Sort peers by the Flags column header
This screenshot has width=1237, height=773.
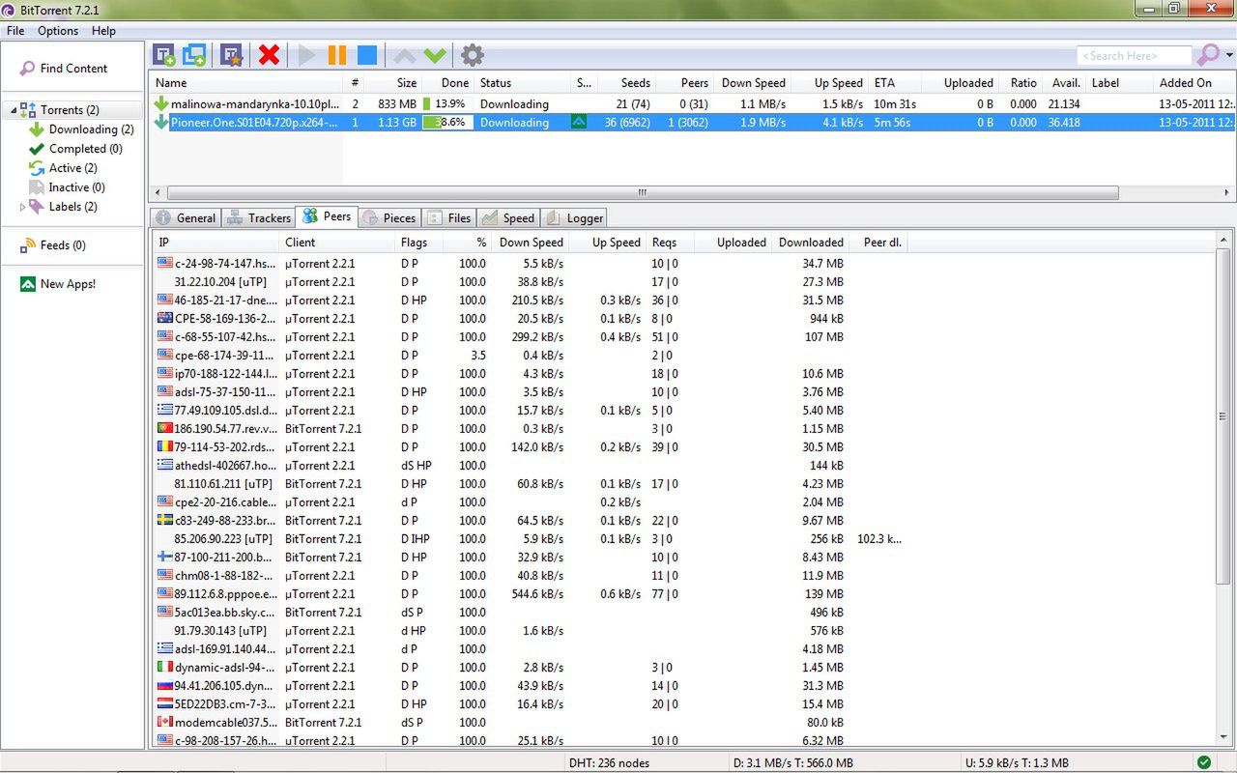pyautogui.click(x=419, y=243)
